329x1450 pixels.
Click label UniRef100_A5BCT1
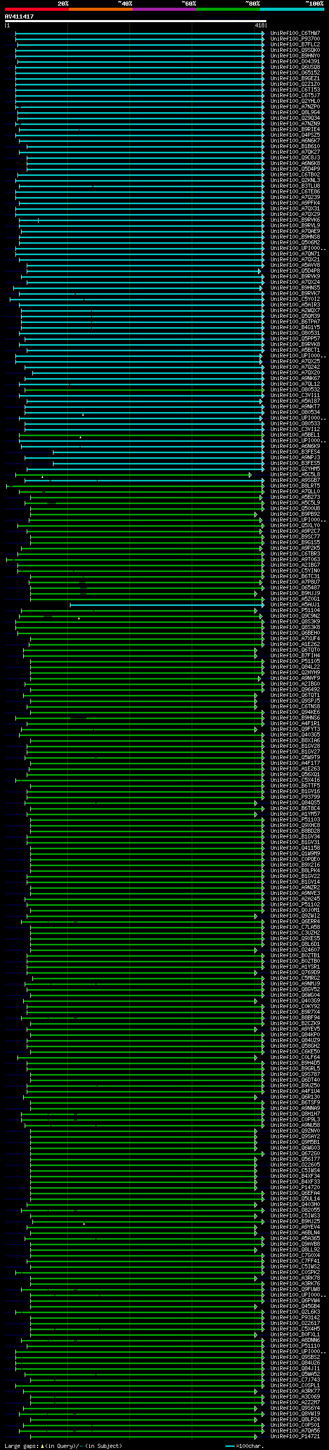tap(295, 350)
